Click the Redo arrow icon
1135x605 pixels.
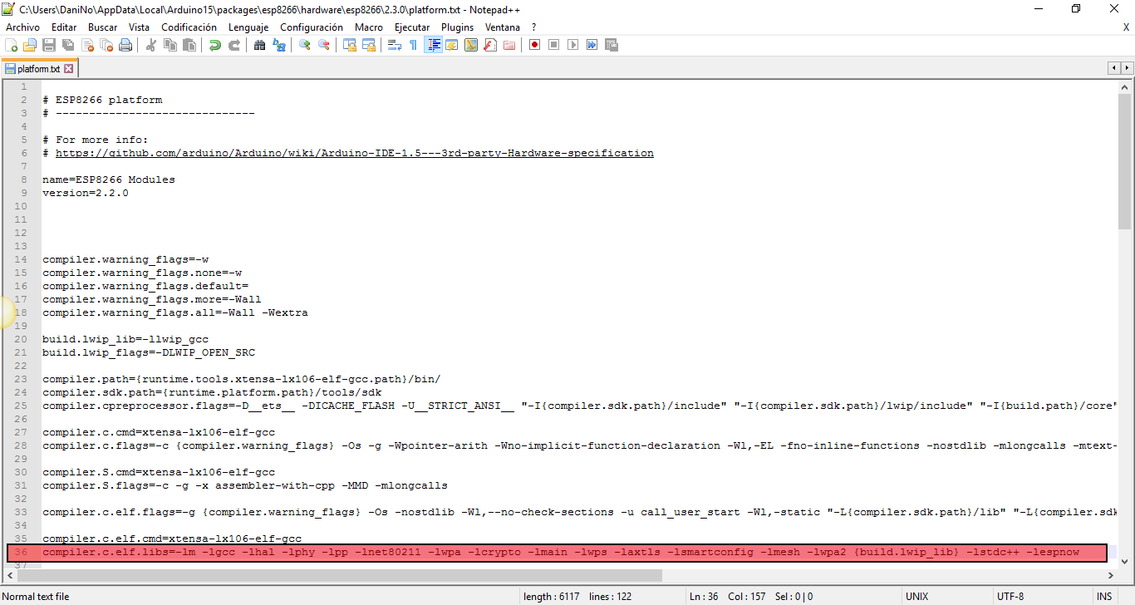point(234,45)
